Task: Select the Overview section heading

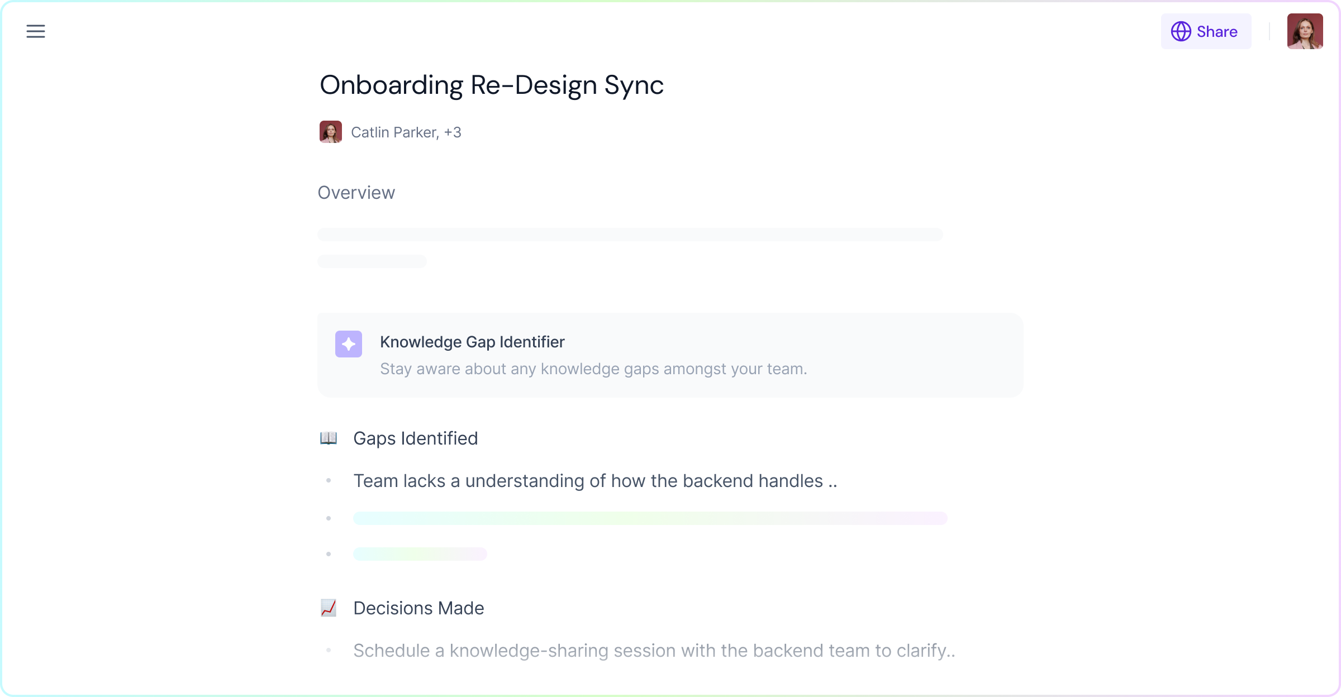Action: tap(356, 193)
